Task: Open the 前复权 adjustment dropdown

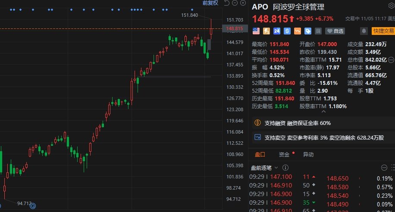Action: [x=210, y=3]
